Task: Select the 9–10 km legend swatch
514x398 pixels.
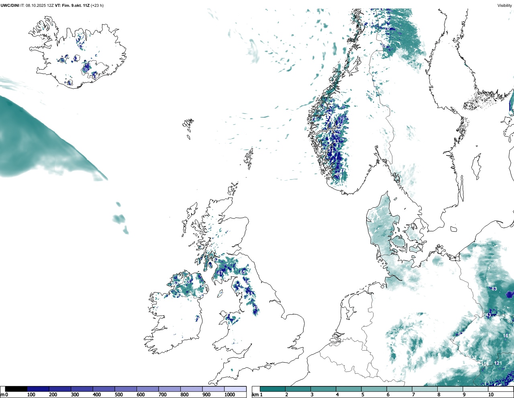Action: click(x=475, y=389)
